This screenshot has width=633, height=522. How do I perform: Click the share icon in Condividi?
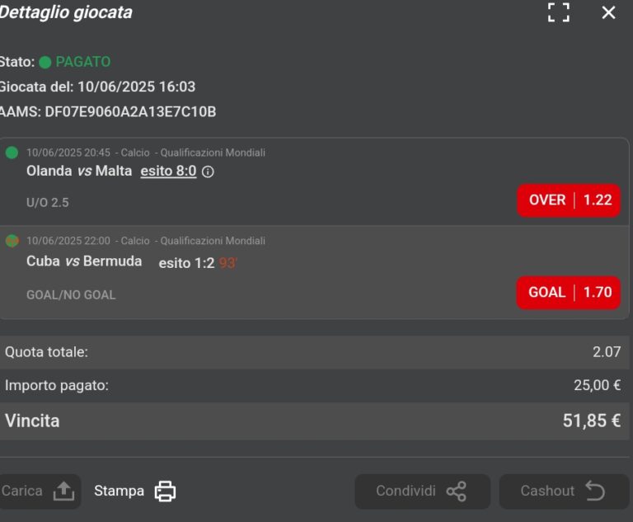click(x=456, y=491)
